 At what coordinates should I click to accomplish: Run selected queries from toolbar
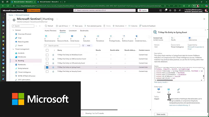[x=93, y=26]
